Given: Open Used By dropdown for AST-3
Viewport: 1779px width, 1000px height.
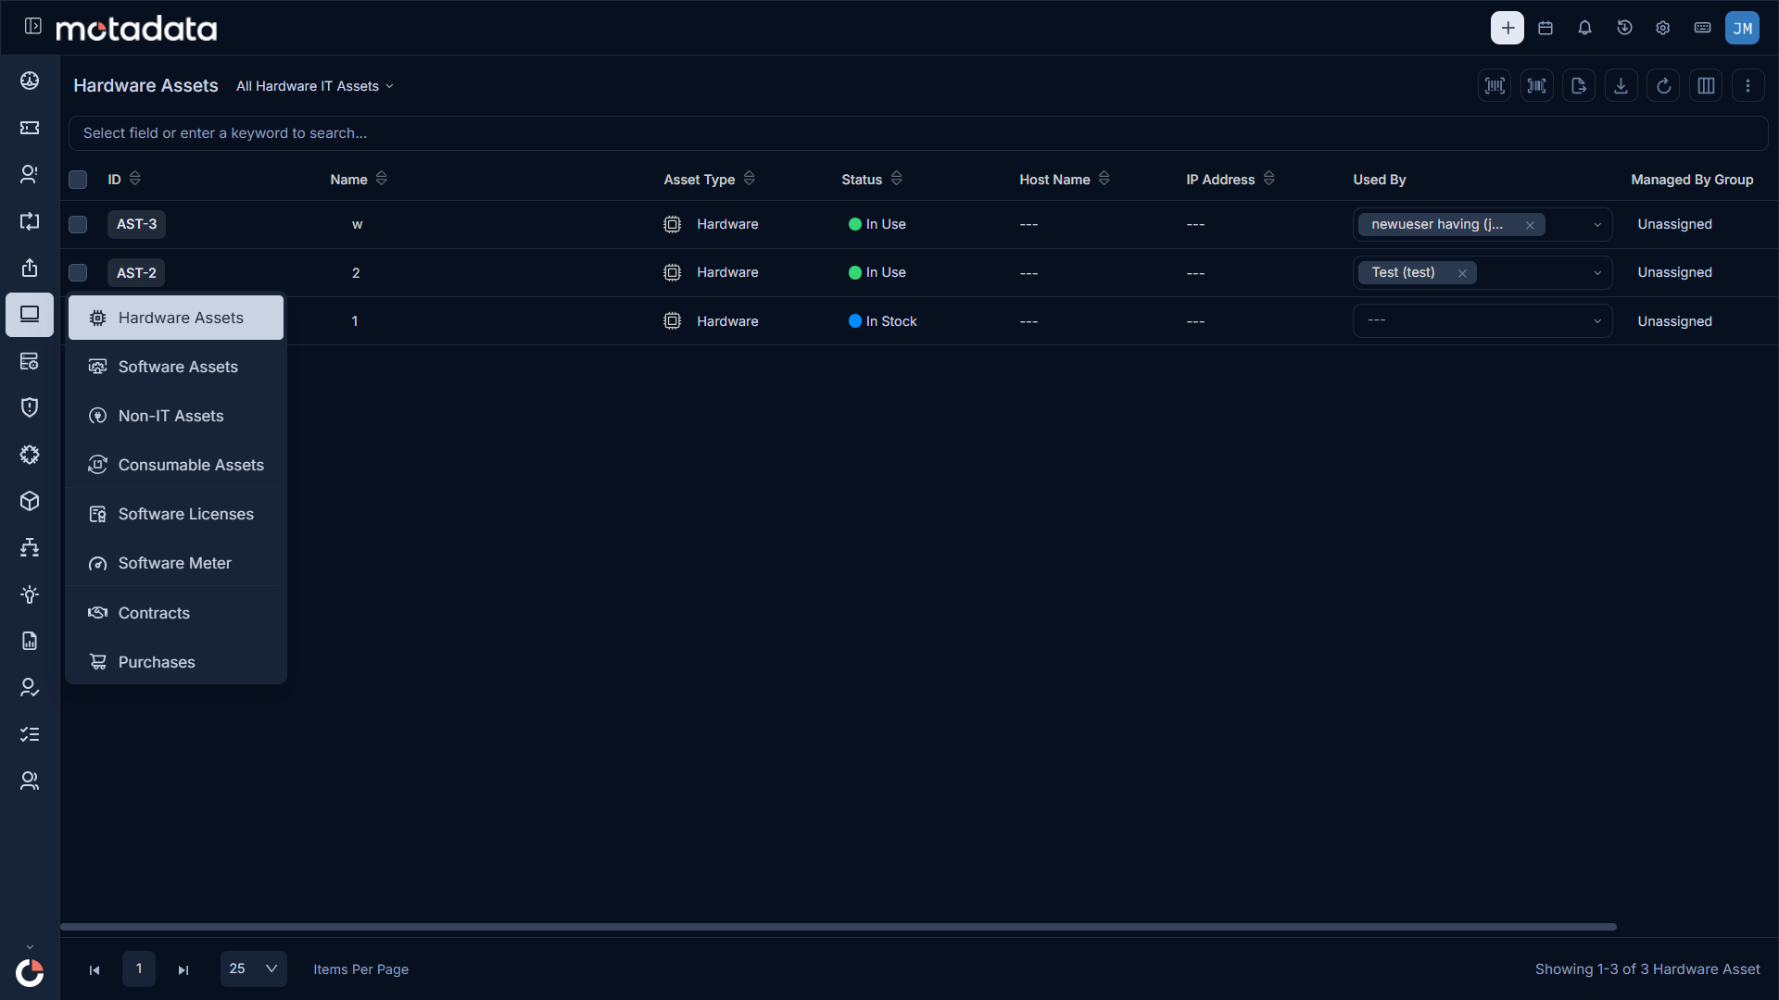Looking at the screenshot, I should point(1597,225).
